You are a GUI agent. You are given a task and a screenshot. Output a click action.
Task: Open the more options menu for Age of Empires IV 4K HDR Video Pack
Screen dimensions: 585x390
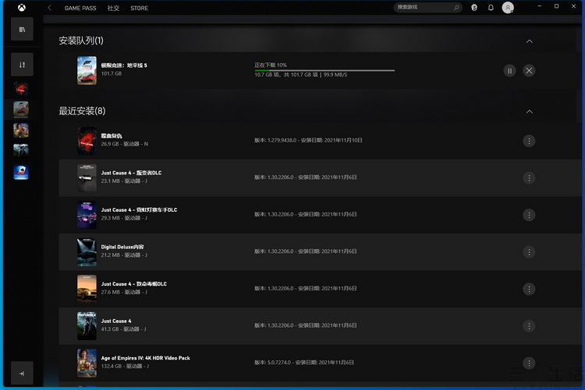529,363
